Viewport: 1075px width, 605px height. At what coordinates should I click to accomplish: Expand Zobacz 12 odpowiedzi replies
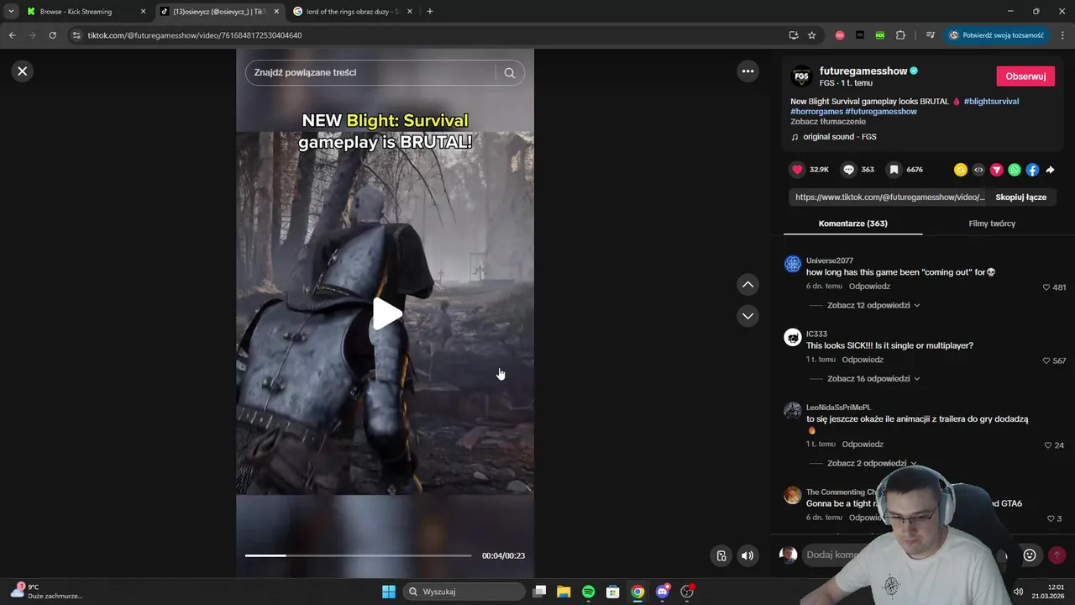click(x=873, y=306)
